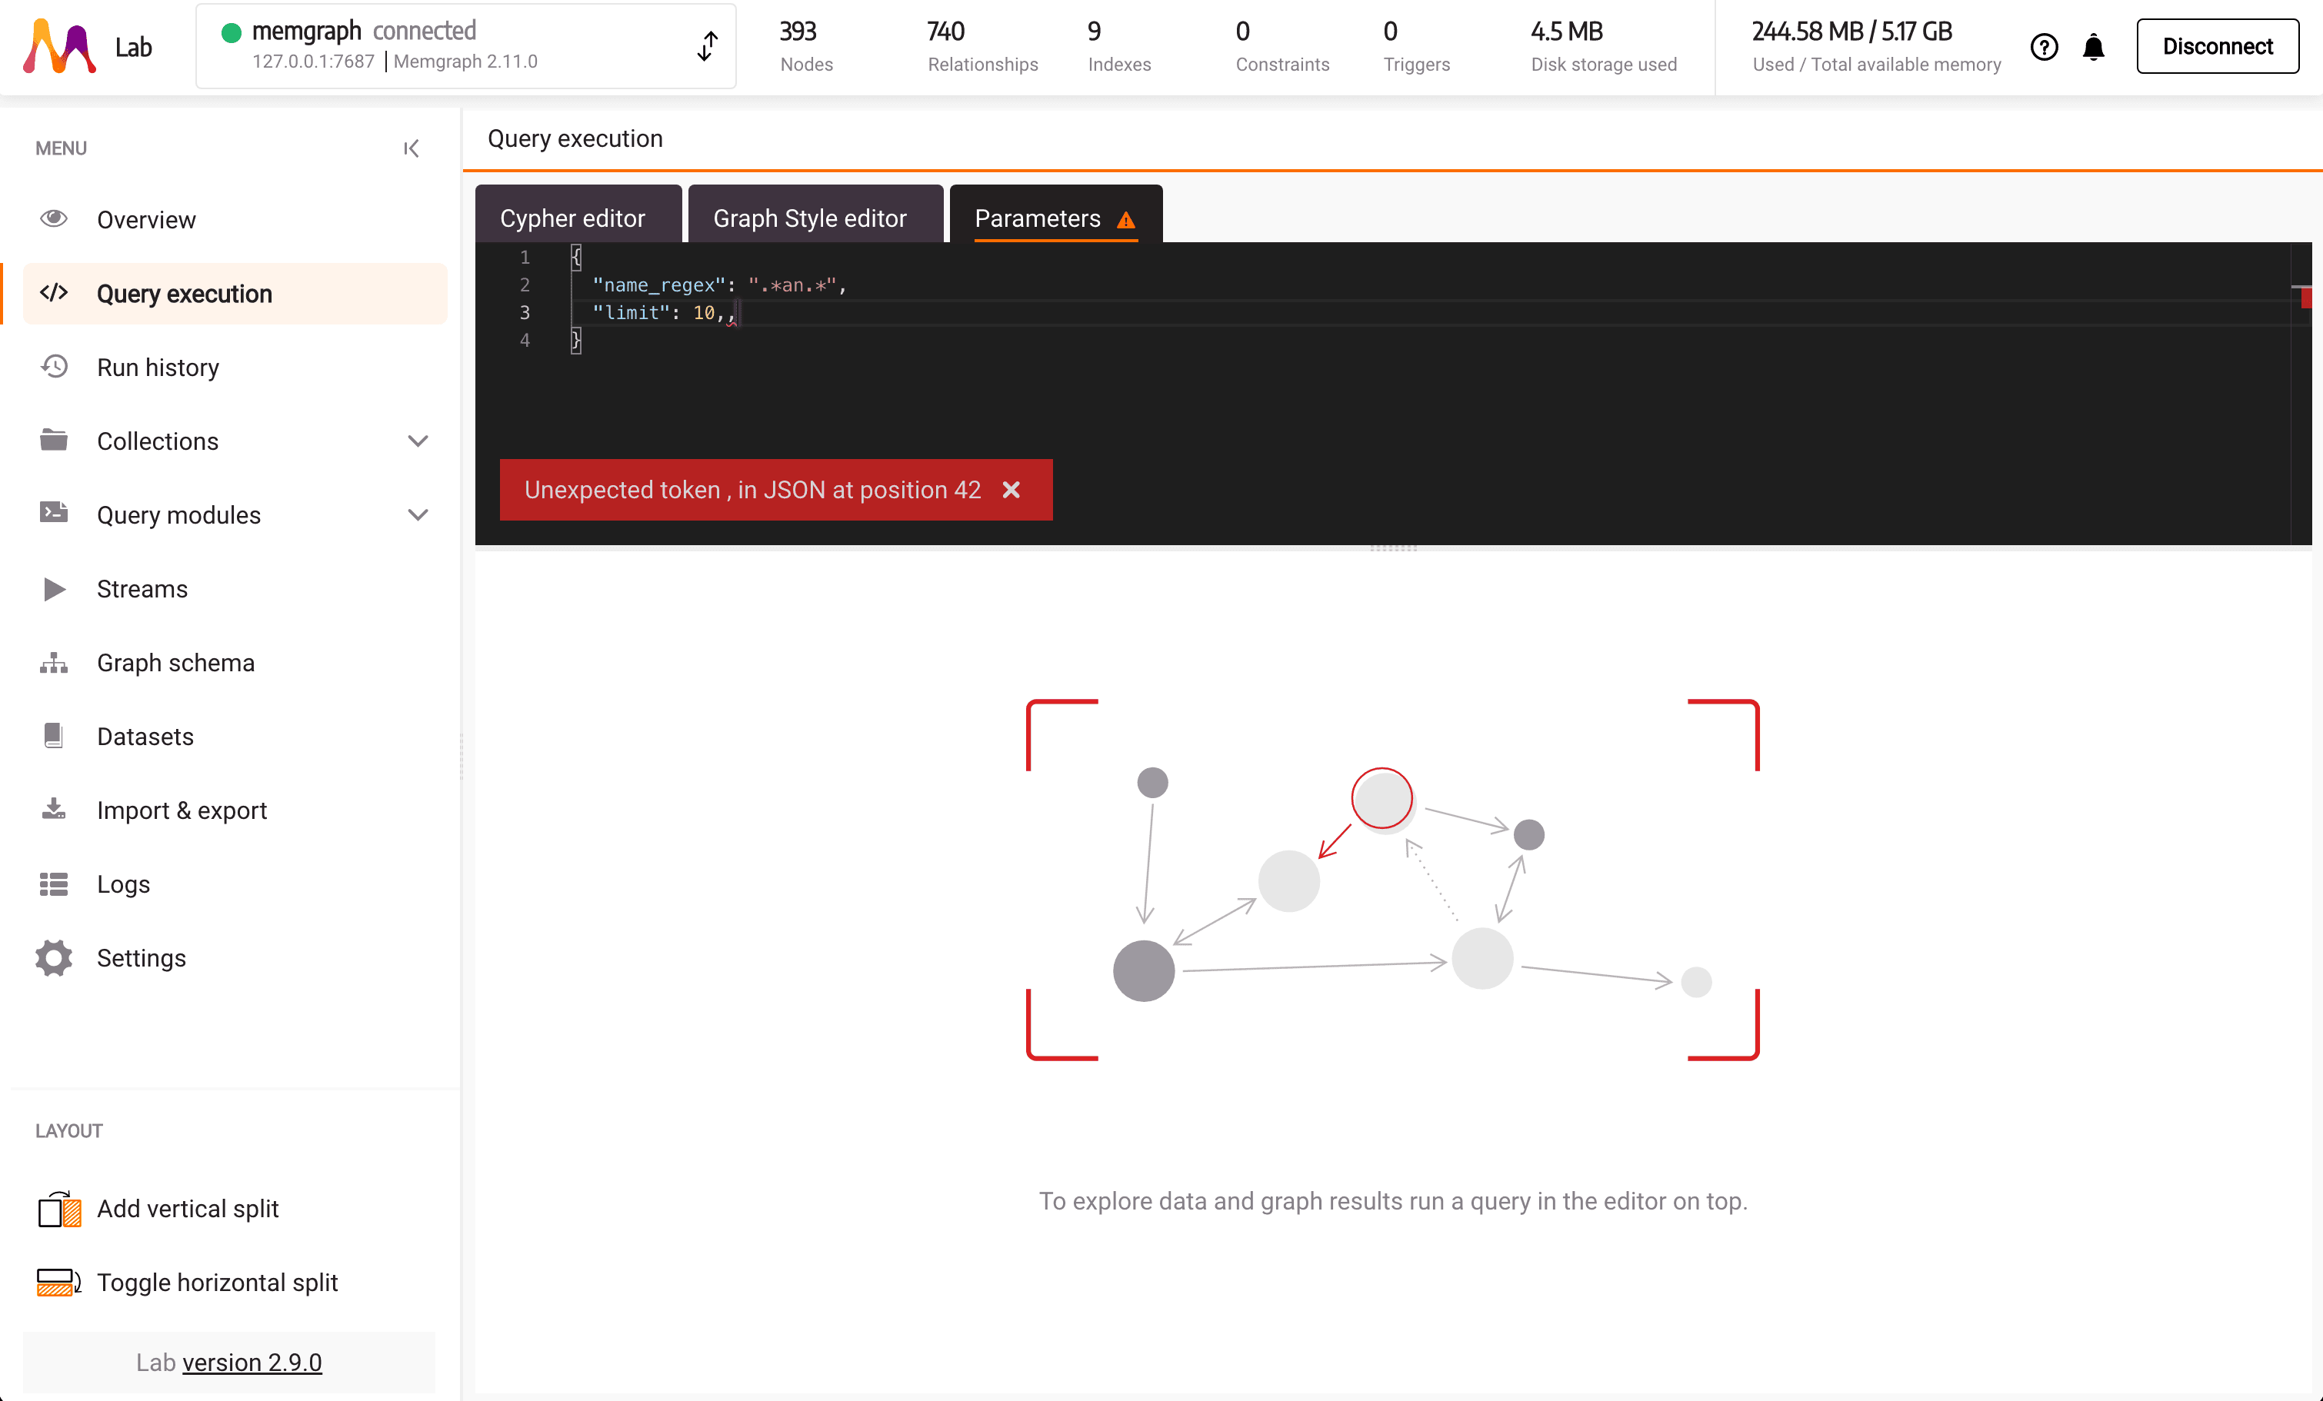Click the 393 Nodes statistic
This screenshot has width=2323, height=1401.
tap(806, 46)
